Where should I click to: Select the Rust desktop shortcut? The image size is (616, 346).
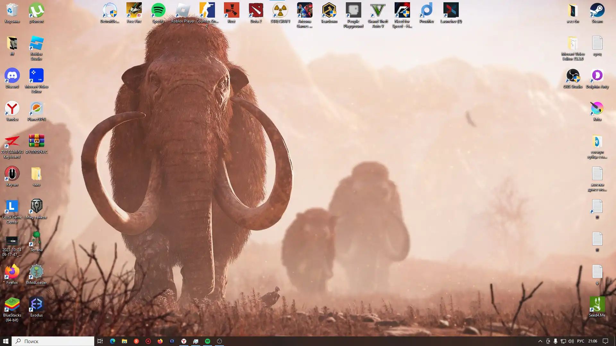231,13
